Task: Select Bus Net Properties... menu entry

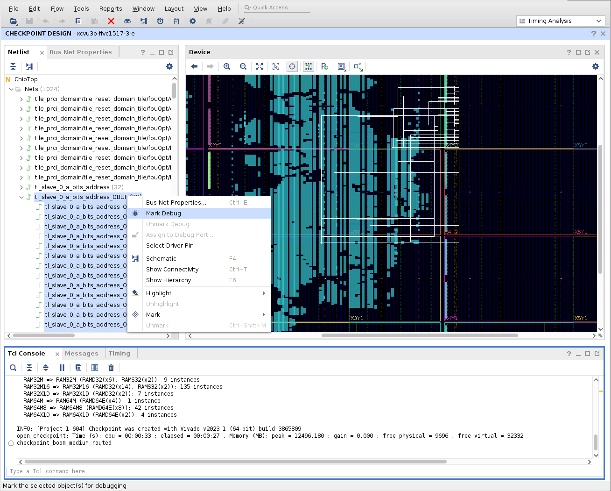Action: tap(199, 203)
